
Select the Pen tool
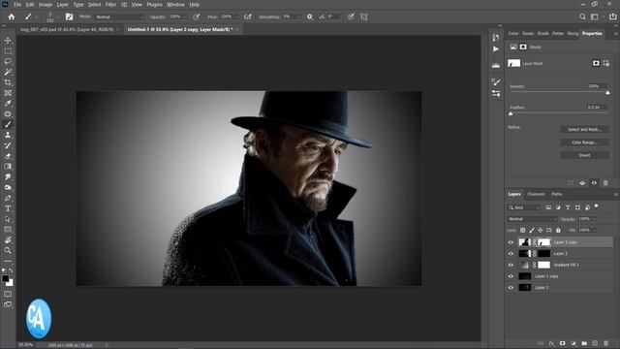click(8, 198)
